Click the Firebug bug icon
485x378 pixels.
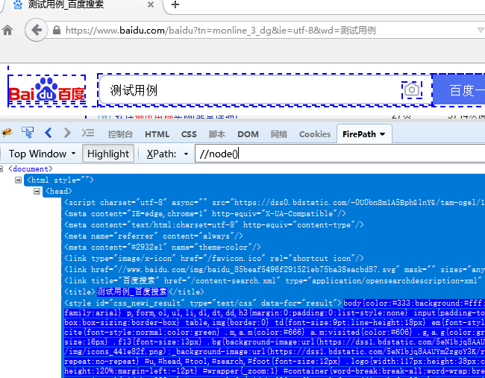[x=7, y=133]
